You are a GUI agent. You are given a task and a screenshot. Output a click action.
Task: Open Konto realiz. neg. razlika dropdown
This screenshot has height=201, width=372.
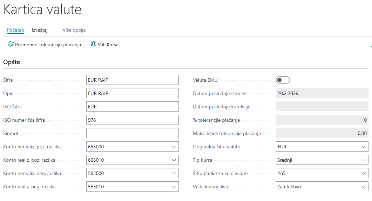tap(174, 187)
